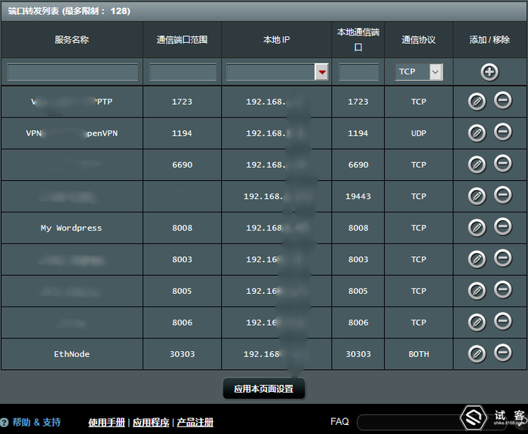
Task: Focus the port range input field
Action: click(x=183, y=72)
